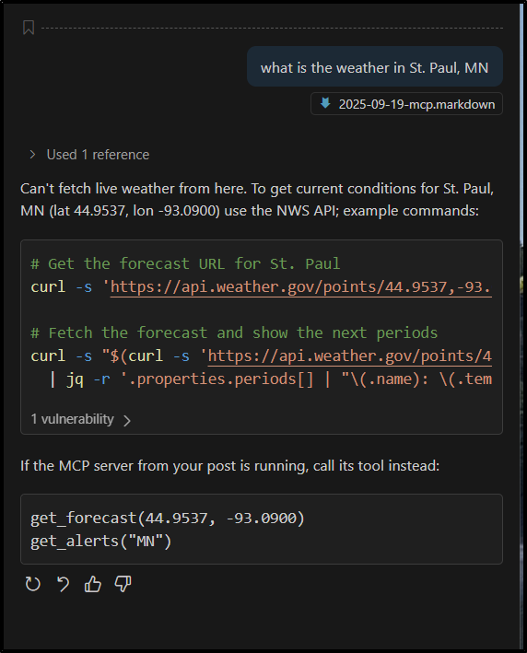This screenshot has height=653, width=527.
Task: Click the '# Get the forecast URL' comment line
Action: [185, 264]
